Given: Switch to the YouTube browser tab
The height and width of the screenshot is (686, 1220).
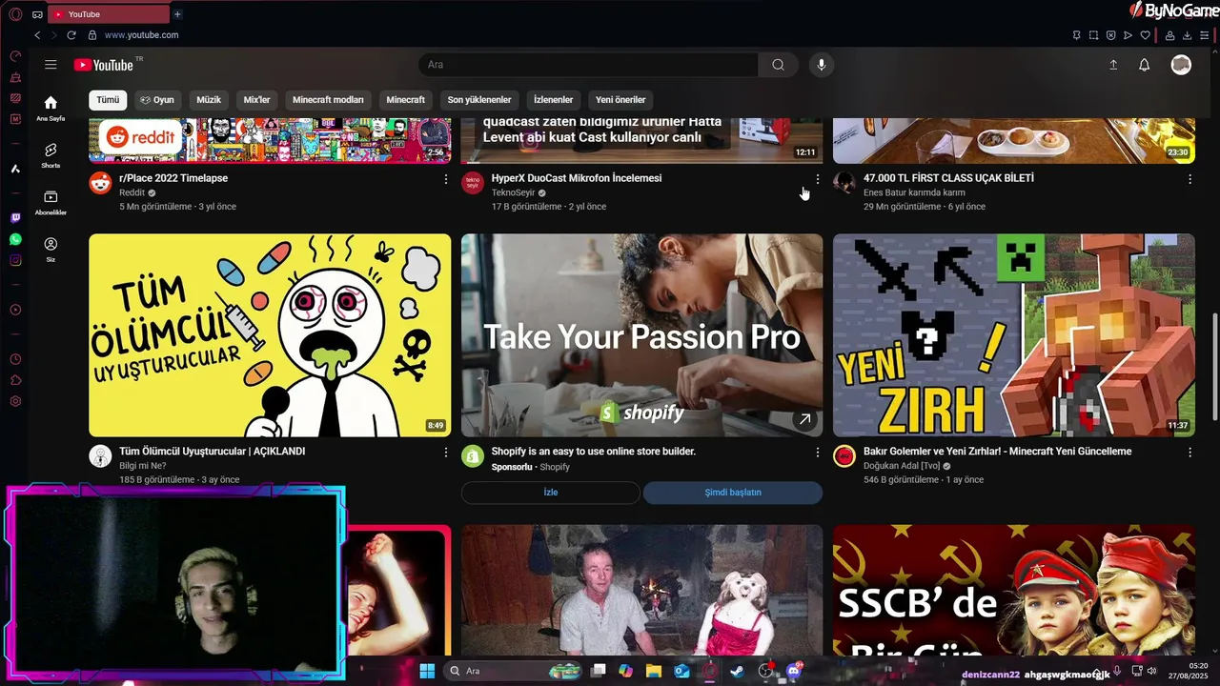Looking at the screenshot, I should [x=108, y=14].
